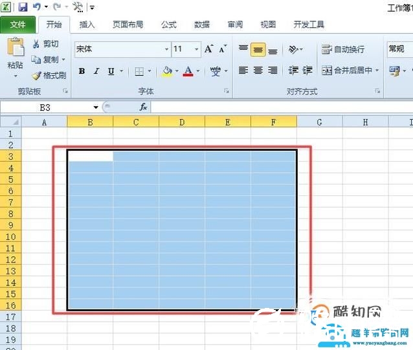Click the 粘贴 Paste clipboard icon
The image size is (413, 350).
pyautogui.click(x=16, y=47)
